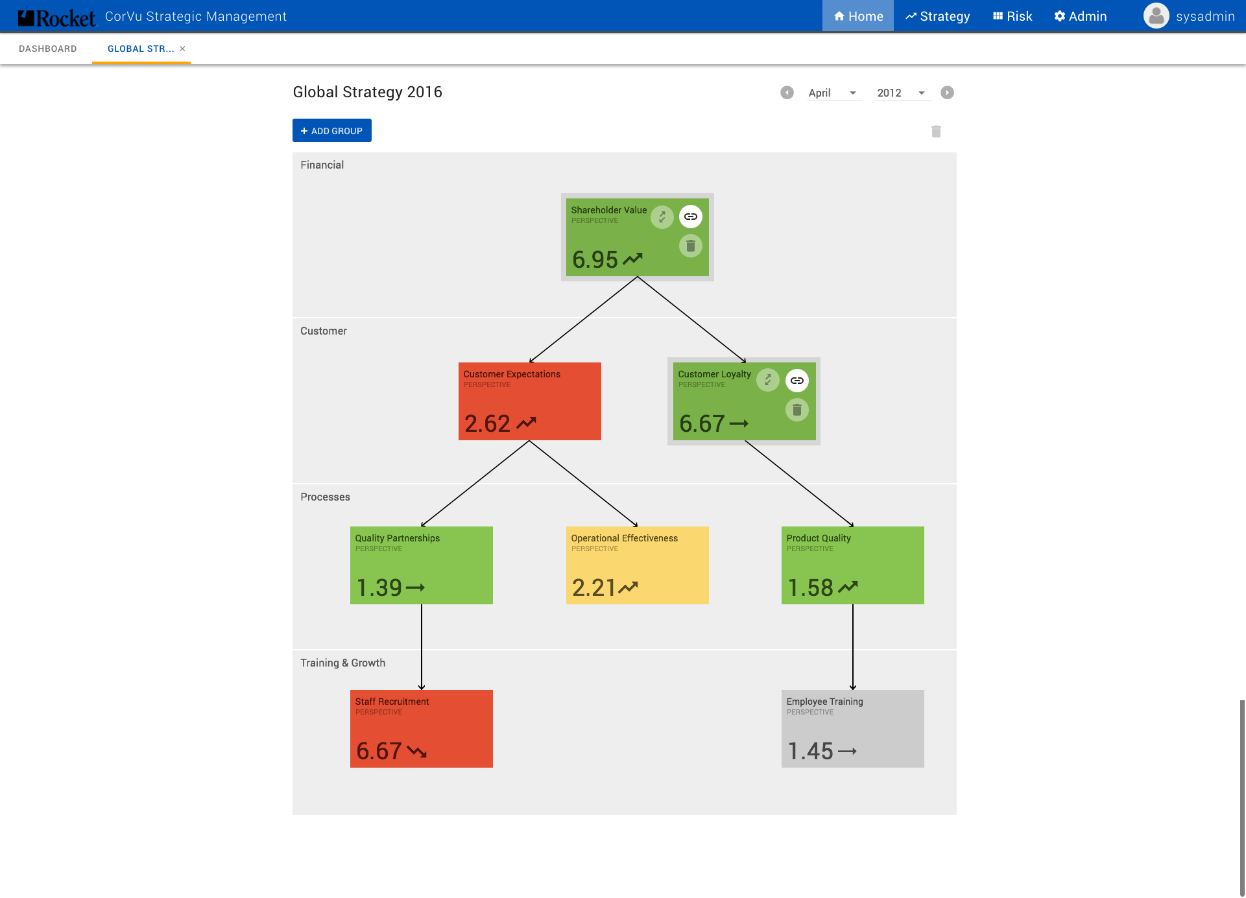Go to next period arrow
Image resolution: width=1246 pixels, height=898 pixels.
tap(947, 93)
